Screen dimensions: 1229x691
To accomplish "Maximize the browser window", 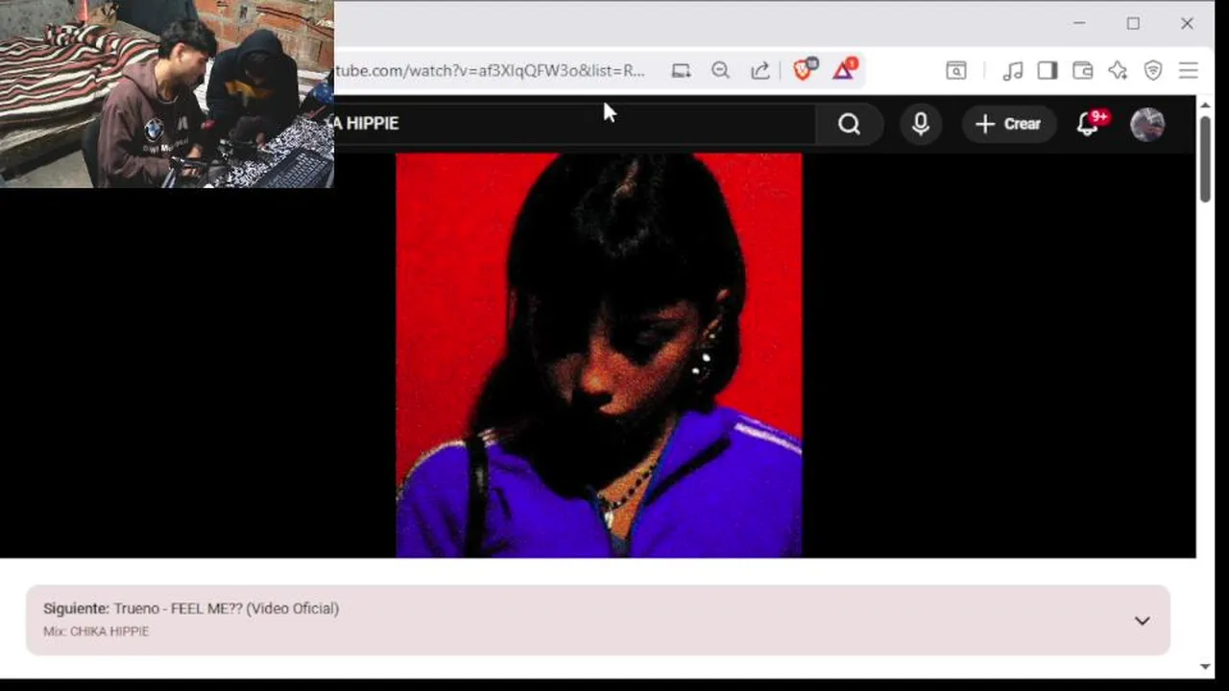I will (x=1133, y=24).
